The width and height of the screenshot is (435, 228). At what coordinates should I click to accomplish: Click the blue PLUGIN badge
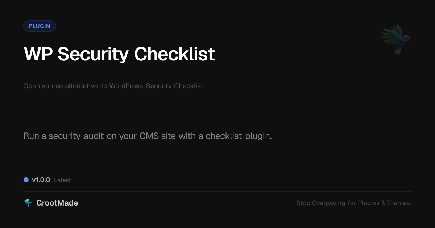coord(40,26)
